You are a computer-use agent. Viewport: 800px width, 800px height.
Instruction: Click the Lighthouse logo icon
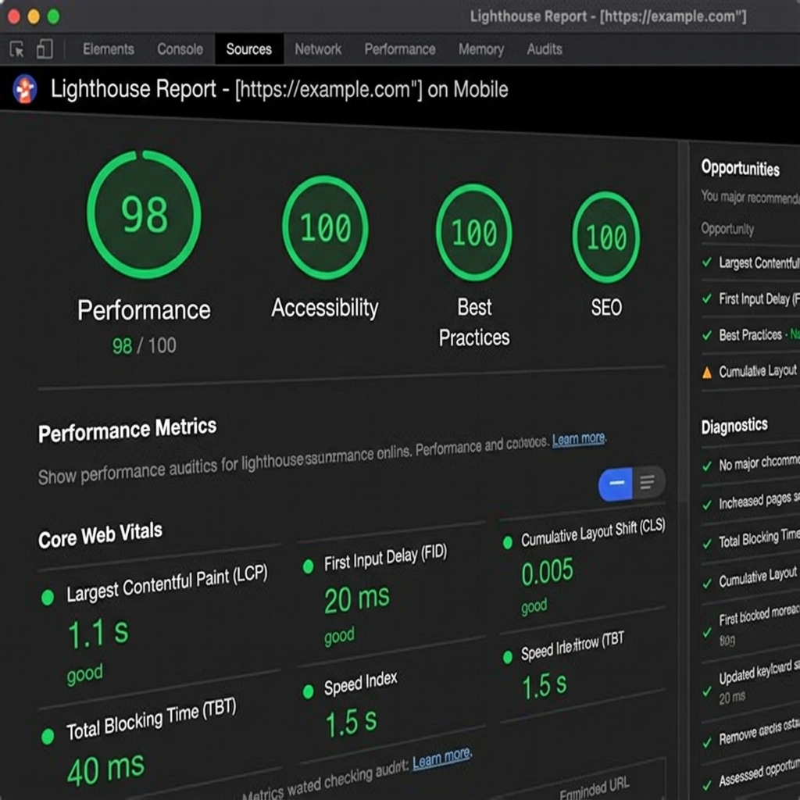click(x=25, y=89)
